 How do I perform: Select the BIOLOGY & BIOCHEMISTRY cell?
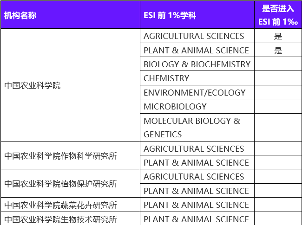pyautogui.click(x=197, y=64)
